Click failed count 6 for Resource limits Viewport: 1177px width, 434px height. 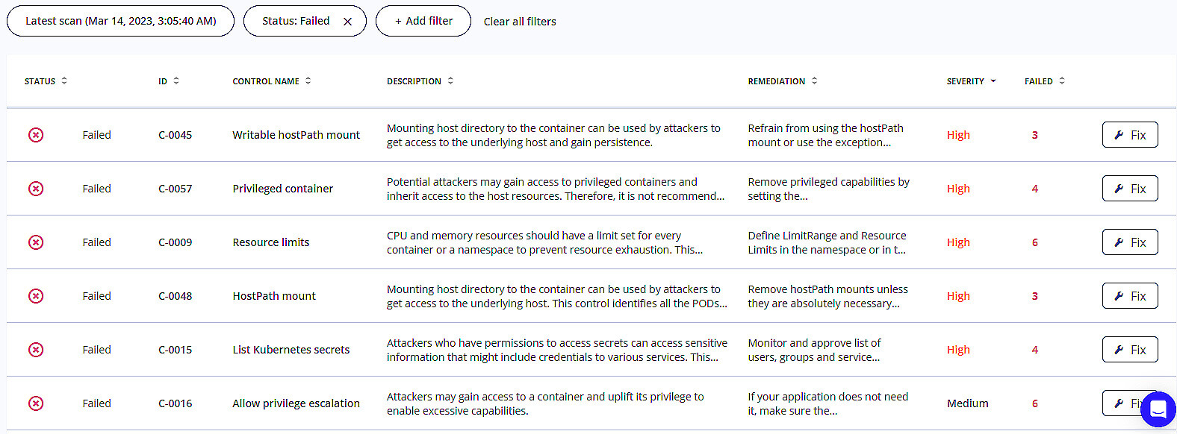[x=1035, y=242]
